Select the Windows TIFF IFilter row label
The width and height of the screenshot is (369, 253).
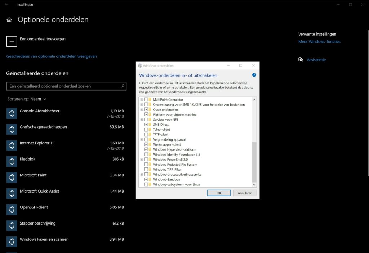[x=167, y=170]
